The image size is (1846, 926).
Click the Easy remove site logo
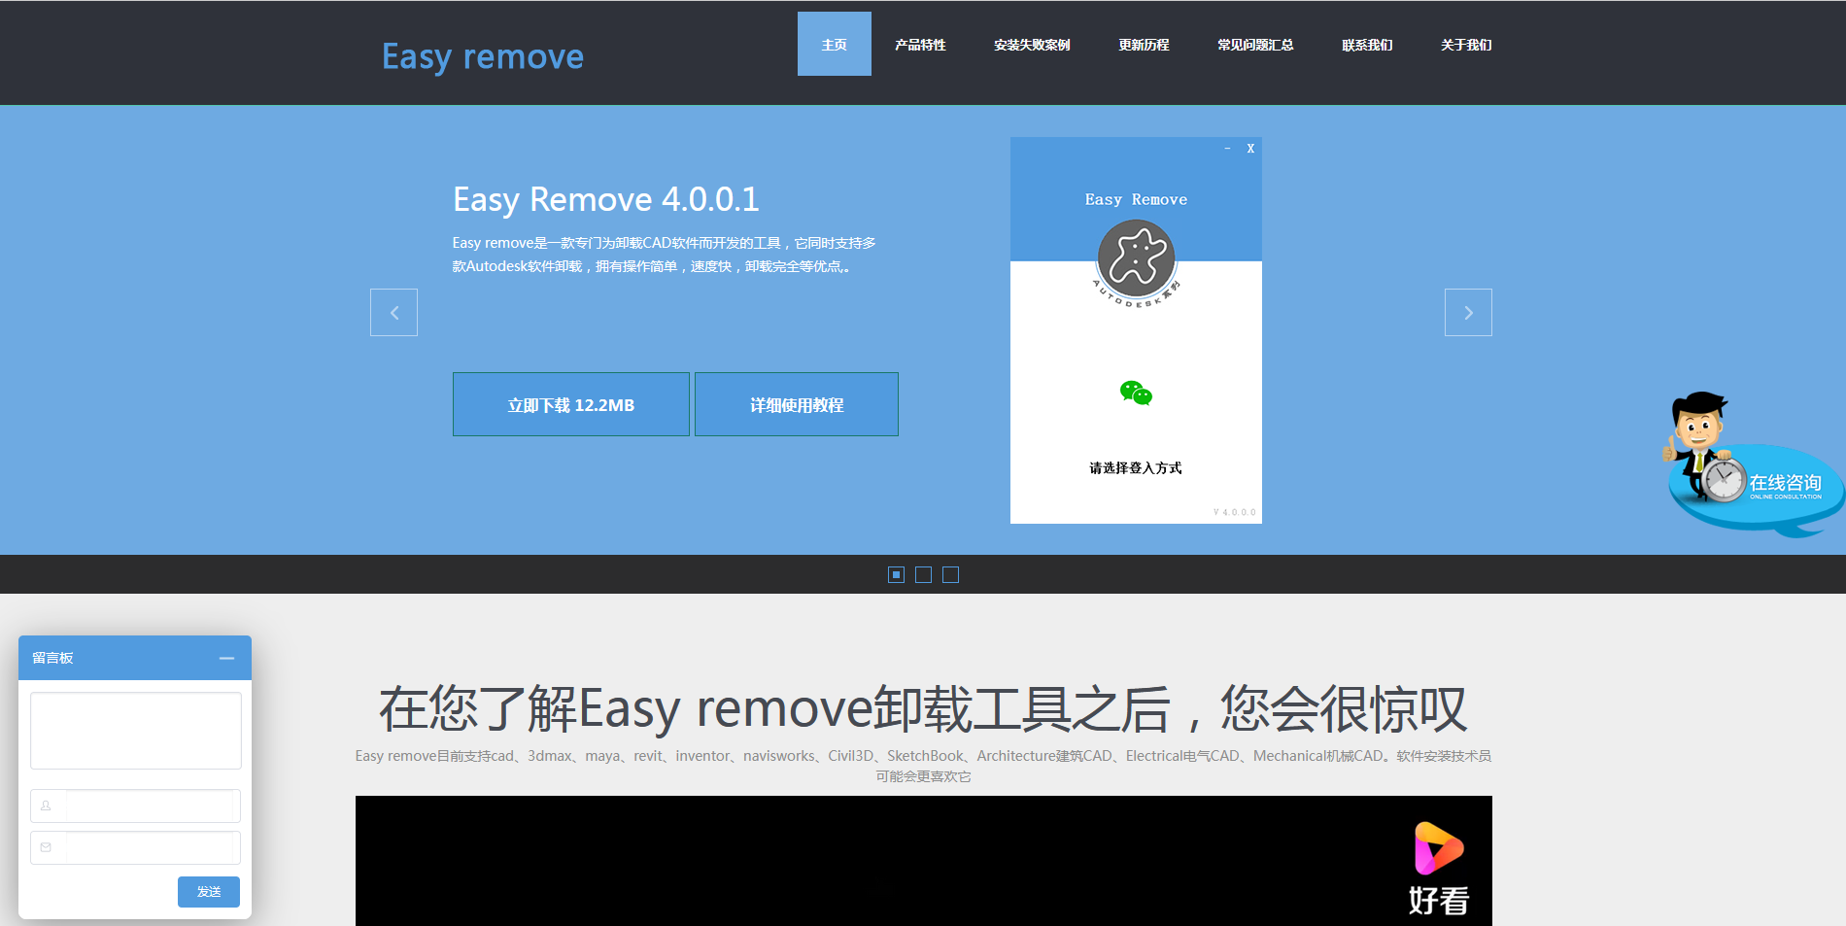(x=483, y=56)
